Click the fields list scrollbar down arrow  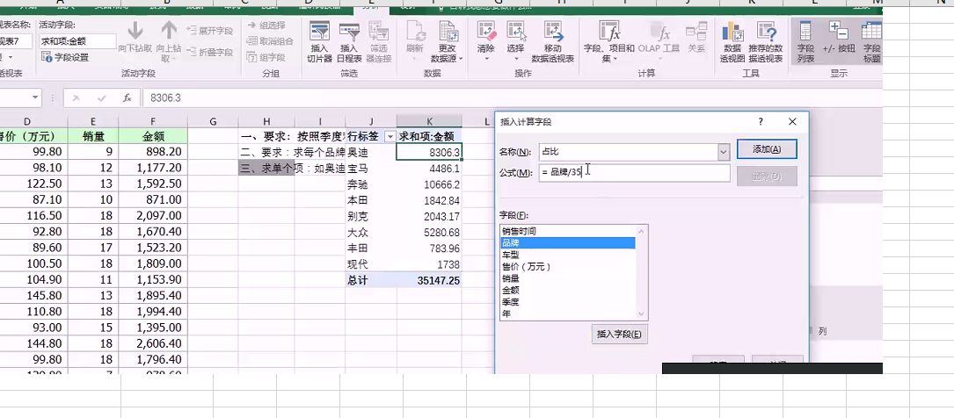pyautogui.click(x=641, y=314)
